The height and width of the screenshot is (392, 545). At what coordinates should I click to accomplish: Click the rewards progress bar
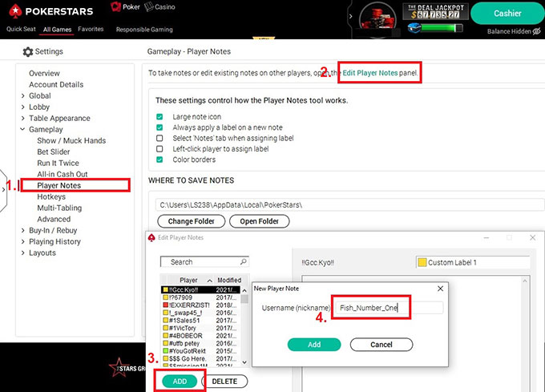(442, 28)
